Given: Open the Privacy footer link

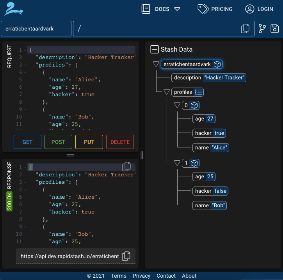Looking at the screenshot, I should [x=141, y=276].
